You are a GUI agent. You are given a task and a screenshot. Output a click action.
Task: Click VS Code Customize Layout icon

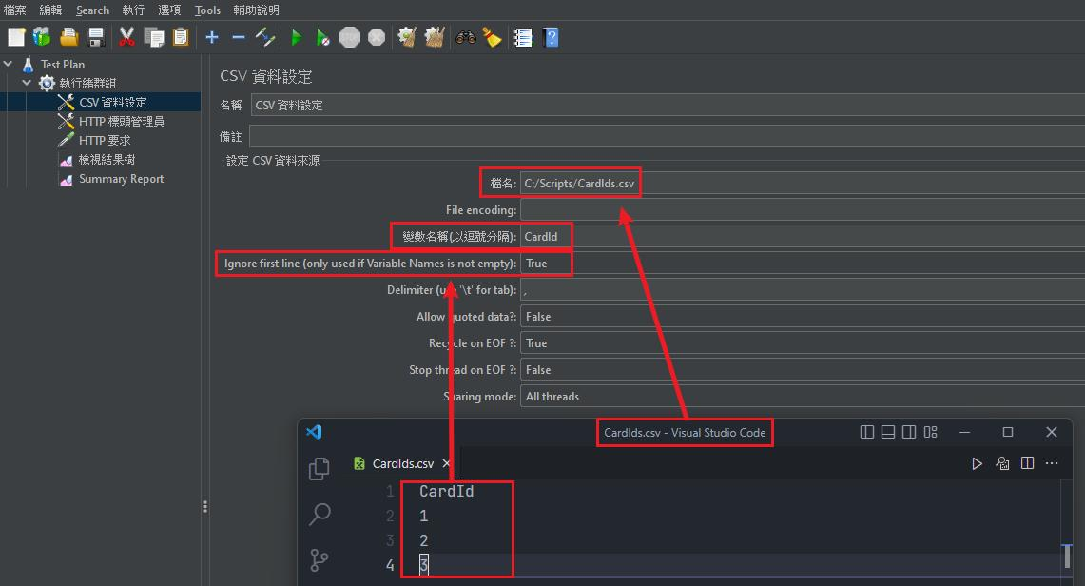point(931,432)
